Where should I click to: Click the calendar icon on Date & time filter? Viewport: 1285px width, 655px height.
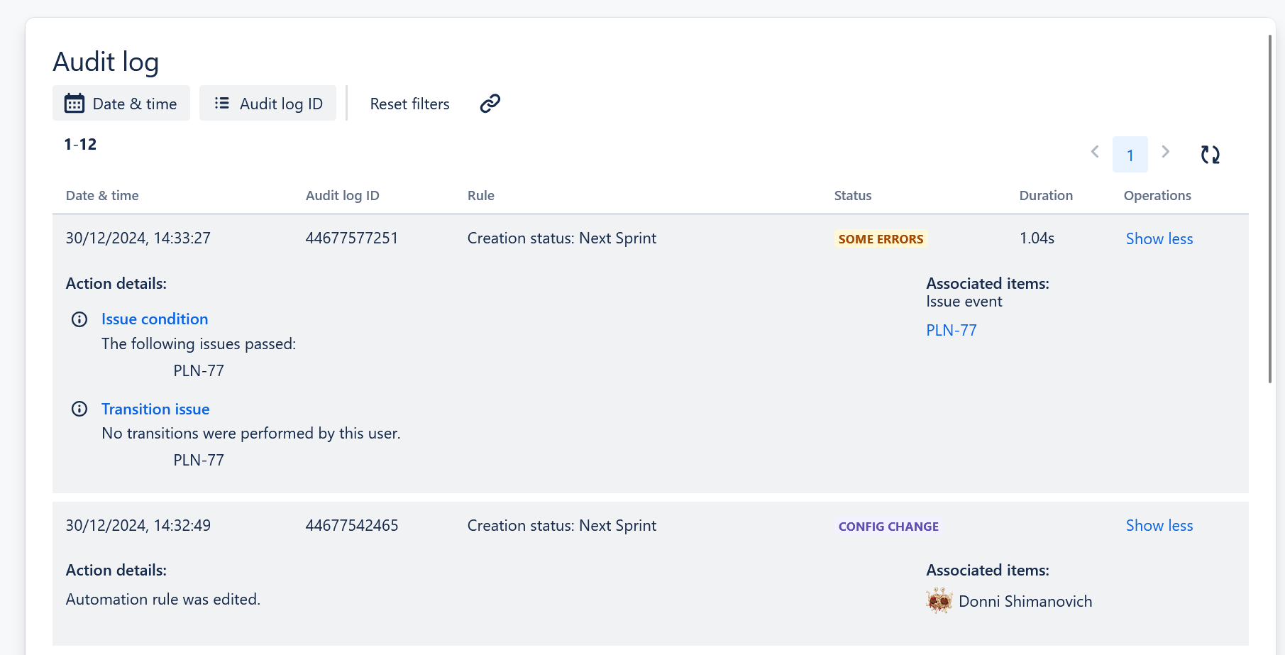75,103
